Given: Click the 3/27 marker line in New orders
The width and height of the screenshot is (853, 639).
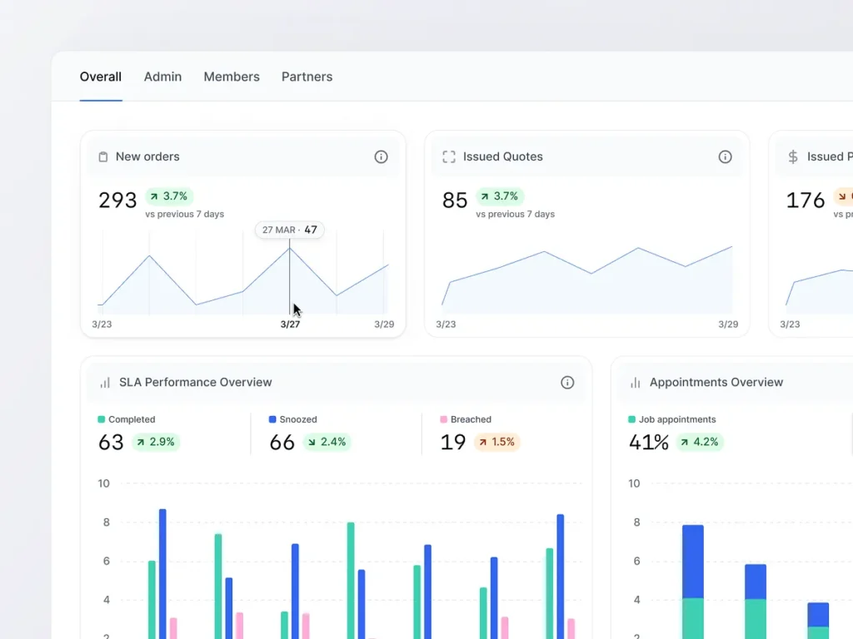Looking at the screenshot, I should pos(289,277).
